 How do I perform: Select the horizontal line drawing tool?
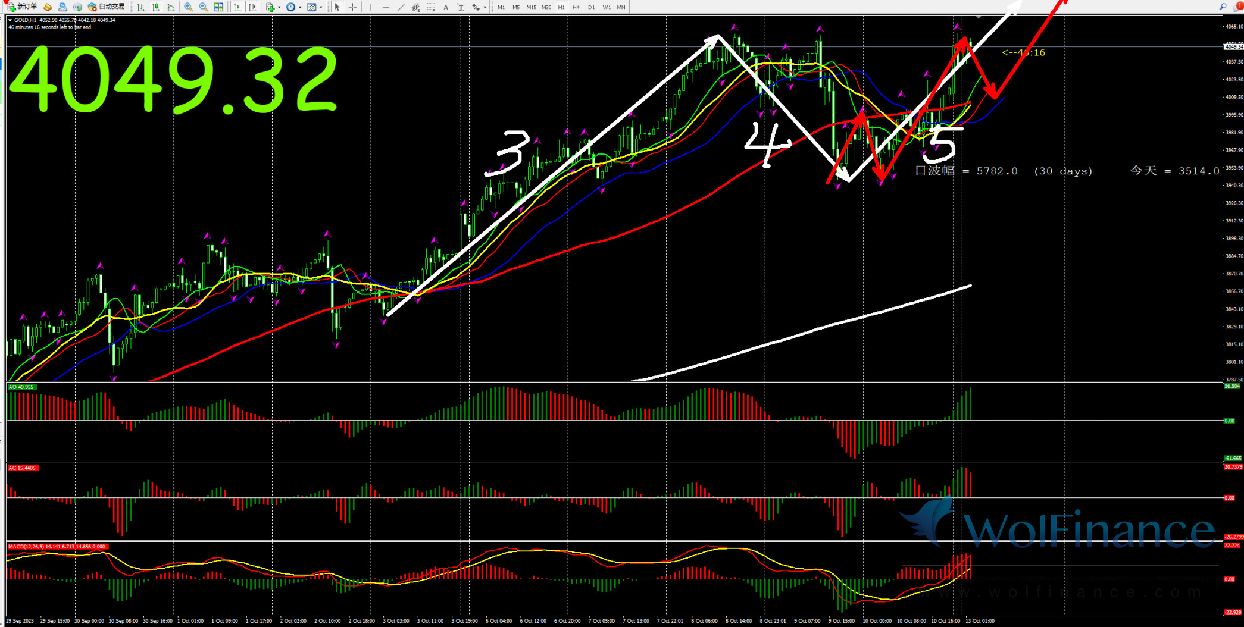coord(386,7)
